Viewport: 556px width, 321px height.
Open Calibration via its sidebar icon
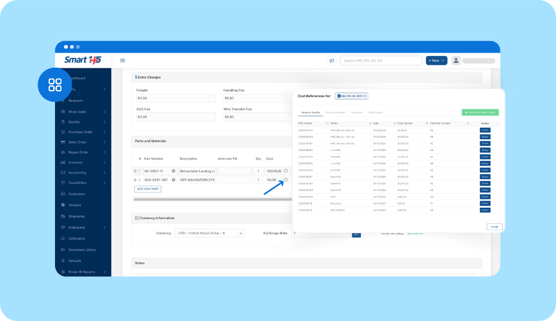click(x=63, y=238)
